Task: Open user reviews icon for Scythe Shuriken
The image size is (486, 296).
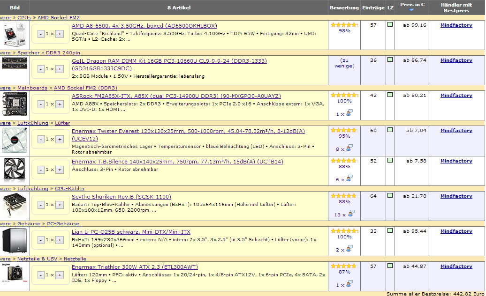Action: (351, 213)
